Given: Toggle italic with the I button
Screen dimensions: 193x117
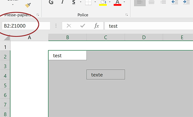Looking at the screenshot, I should point(63,2).
